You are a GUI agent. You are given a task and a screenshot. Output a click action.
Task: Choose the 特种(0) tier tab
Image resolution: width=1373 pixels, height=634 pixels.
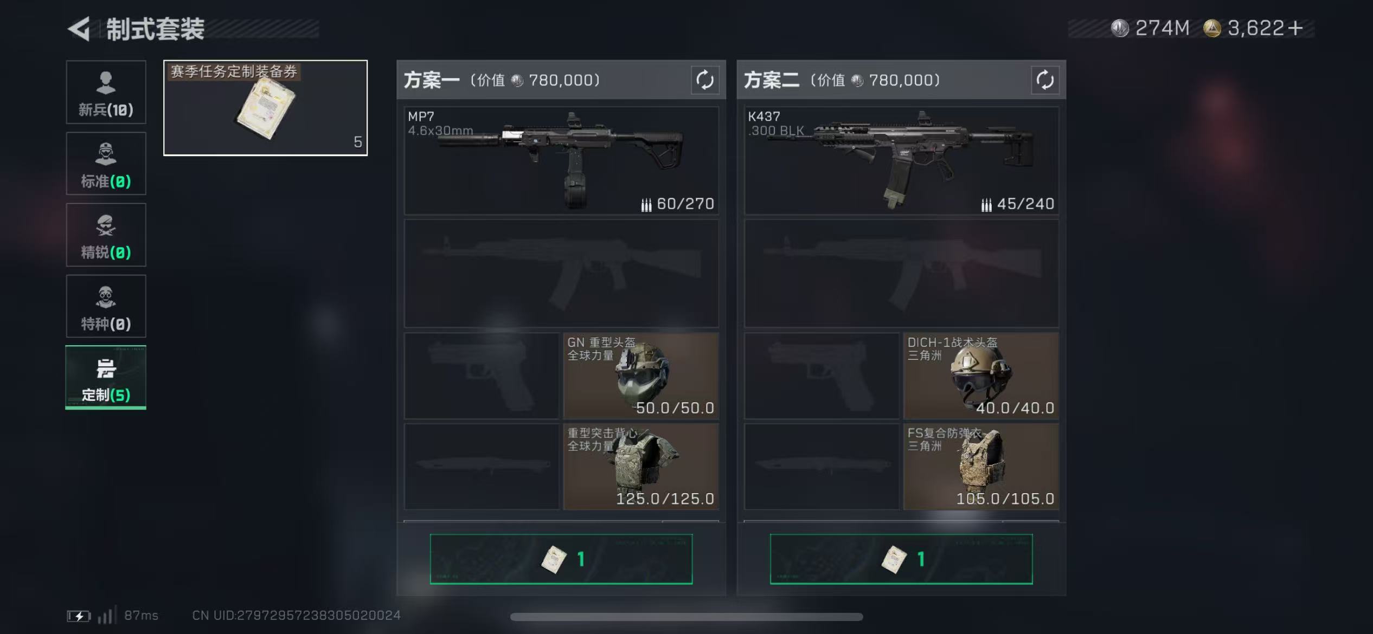pos(106,306)
